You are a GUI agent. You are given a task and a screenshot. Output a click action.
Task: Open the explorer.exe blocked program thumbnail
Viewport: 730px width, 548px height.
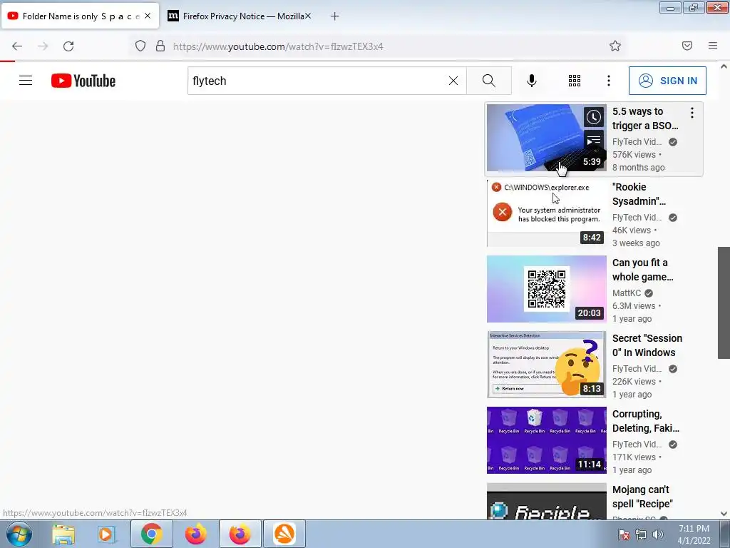click(547, 213)
